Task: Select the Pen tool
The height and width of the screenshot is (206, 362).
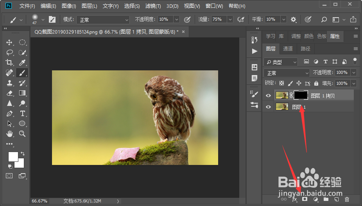Action: click(x=9, y=113)
